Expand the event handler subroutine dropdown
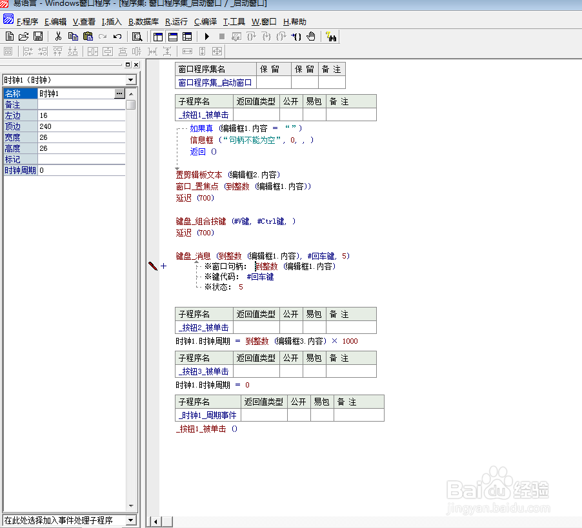Viewport: 582px width, 528px height. click(x=130, y=520)
